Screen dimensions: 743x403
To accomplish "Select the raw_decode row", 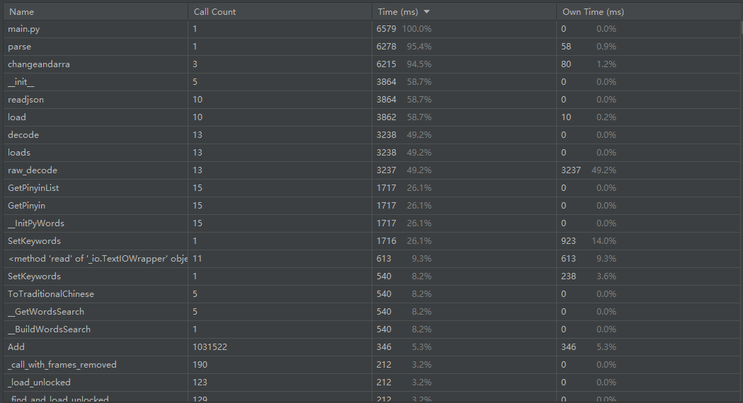I will (371, 170).
